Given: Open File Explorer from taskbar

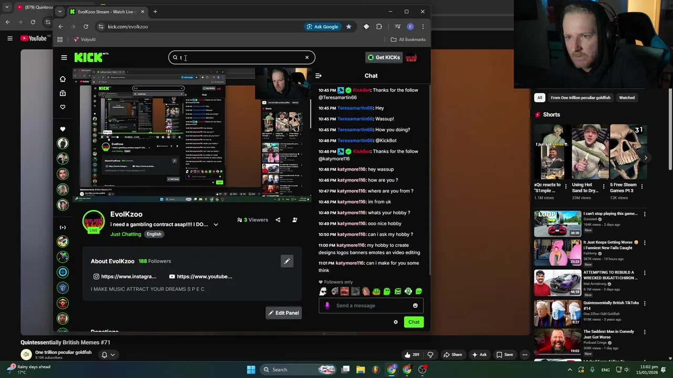Looking at the screenshot, I should [361, 370].
